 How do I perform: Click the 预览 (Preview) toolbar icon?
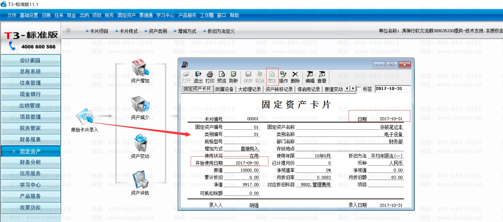(222, 77)
